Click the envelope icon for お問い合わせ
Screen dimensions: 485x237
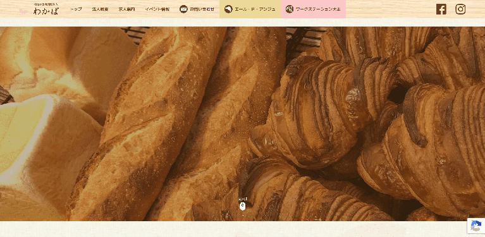coord(183,9)
